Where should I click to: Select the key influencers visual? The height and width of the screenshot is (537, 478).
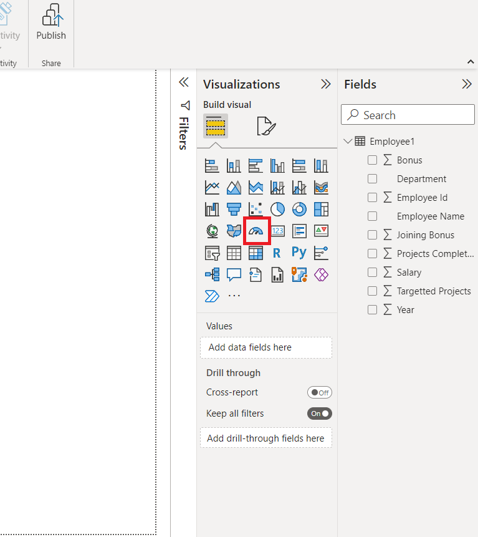[x=322, y=253]
